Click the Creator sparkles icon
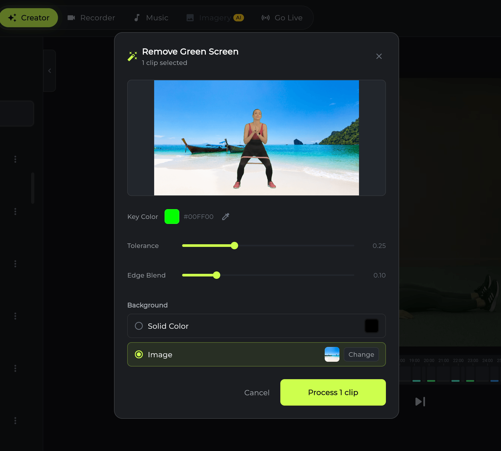 [12, 17]
